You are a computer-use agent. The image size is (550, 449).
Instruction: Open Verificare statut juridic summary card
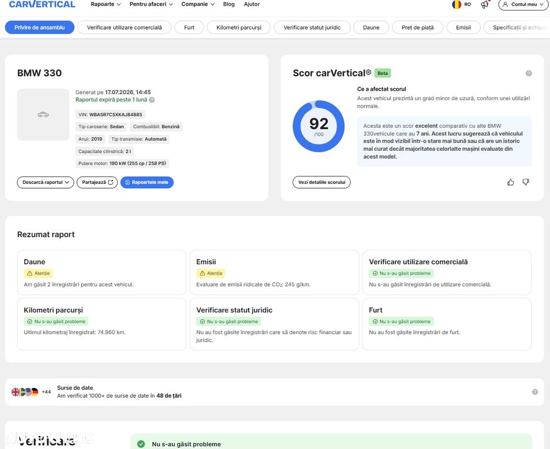click(x=274, y=324)
